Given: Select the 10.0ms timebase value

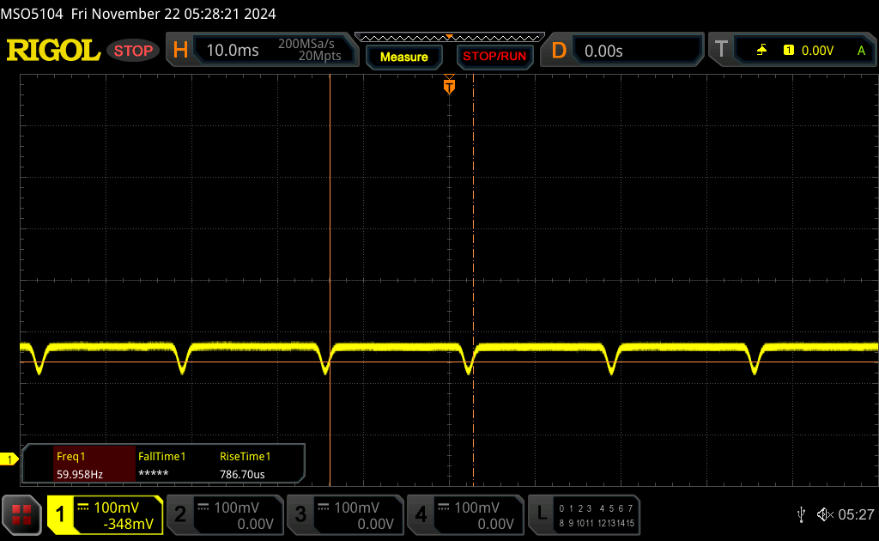Looking at the screenshot, I should (233, 51).
